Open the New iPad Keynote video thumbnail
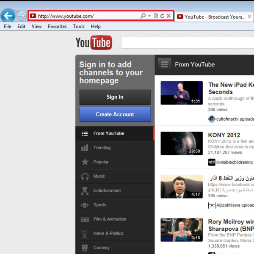Viewport: 254px width, 254px height. 182,93
